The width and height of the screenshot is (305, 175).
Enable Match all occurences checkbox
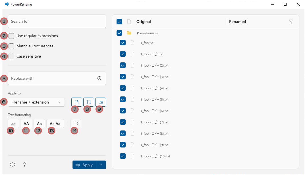pos(11,46)
